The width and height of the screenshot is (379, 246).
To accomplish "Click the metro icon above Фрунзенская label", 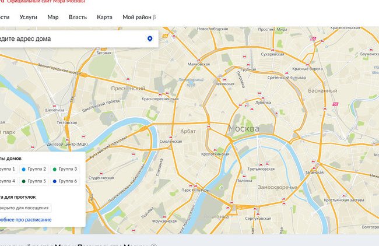I will coord(164,217).
